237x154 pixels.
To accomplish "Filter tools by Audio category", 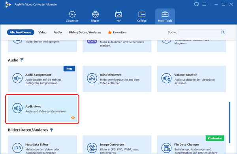I will click(x=58, y=32).
